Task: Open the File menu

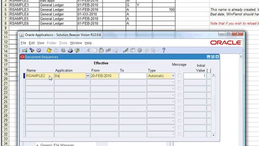Action: [23, 43]
